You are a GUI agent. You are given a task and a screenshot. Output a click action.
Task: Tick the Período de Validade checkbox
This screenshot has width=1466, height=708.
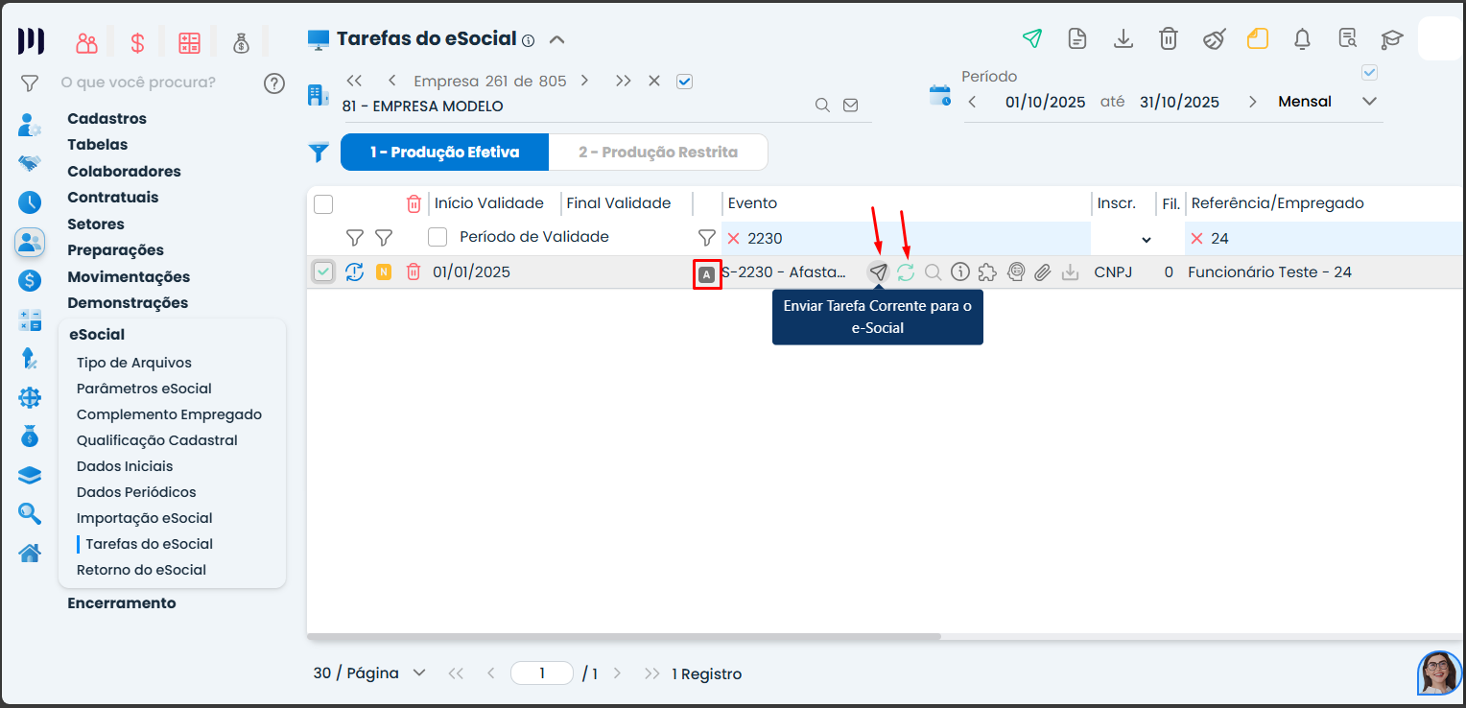(437, 237)
